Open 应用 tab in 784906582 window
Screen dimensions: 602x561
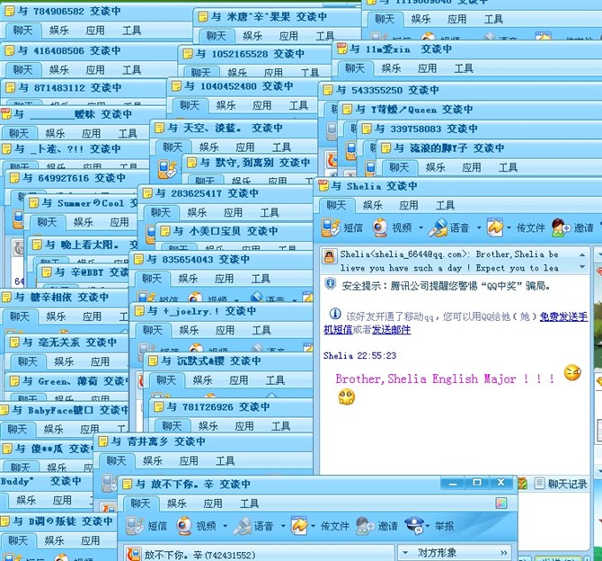(95, 31)
